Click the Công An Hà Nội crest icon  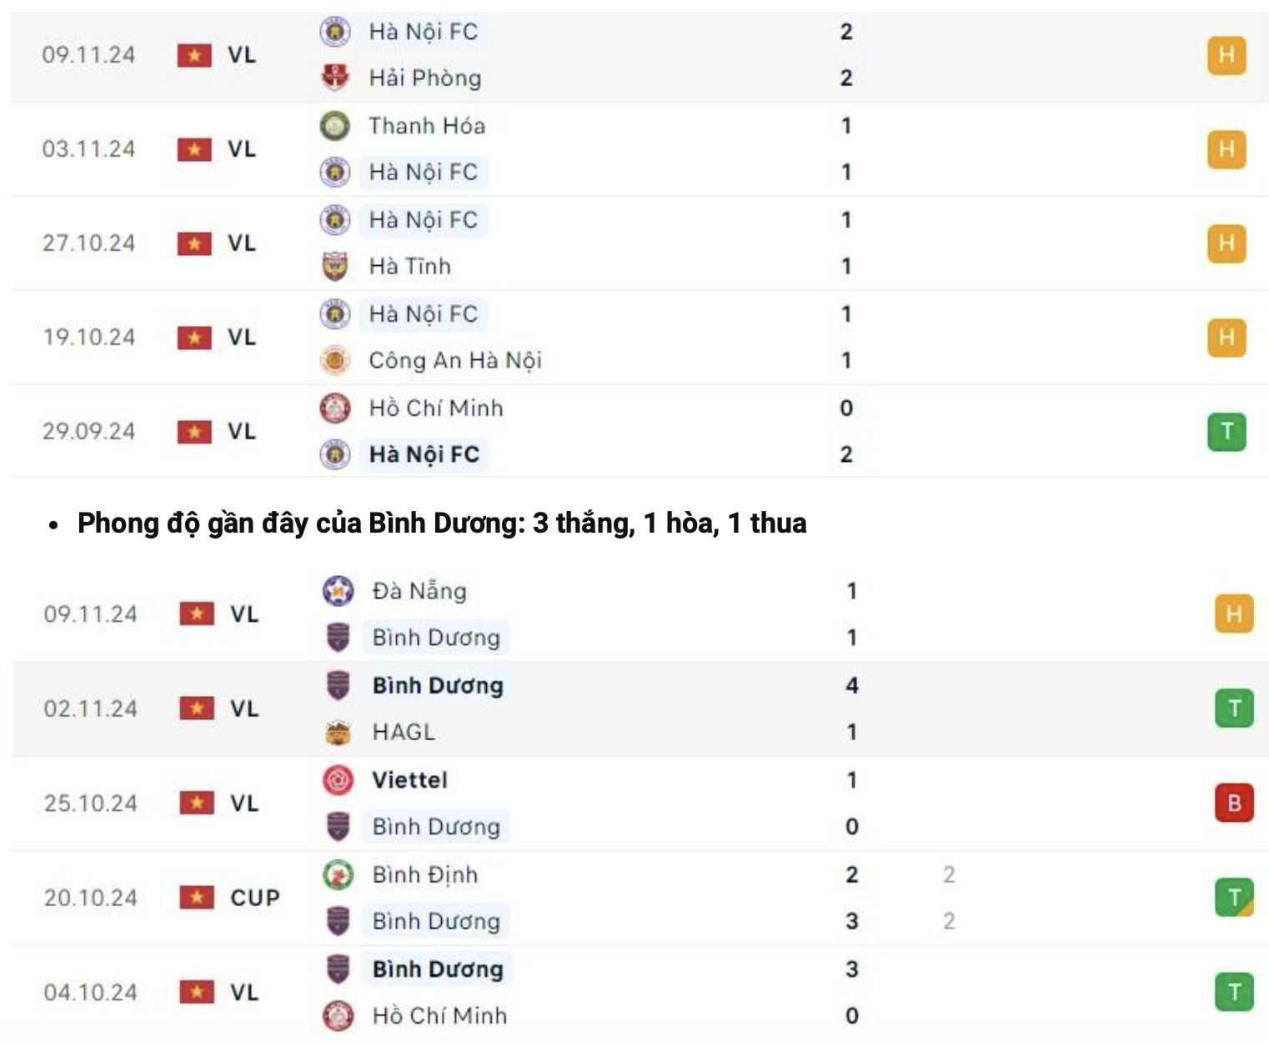[335, 360]
